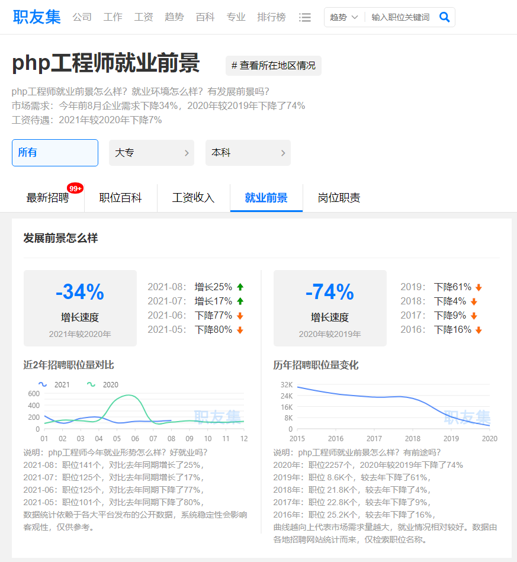Click the 2018 下降4% row

pos(439,302)
